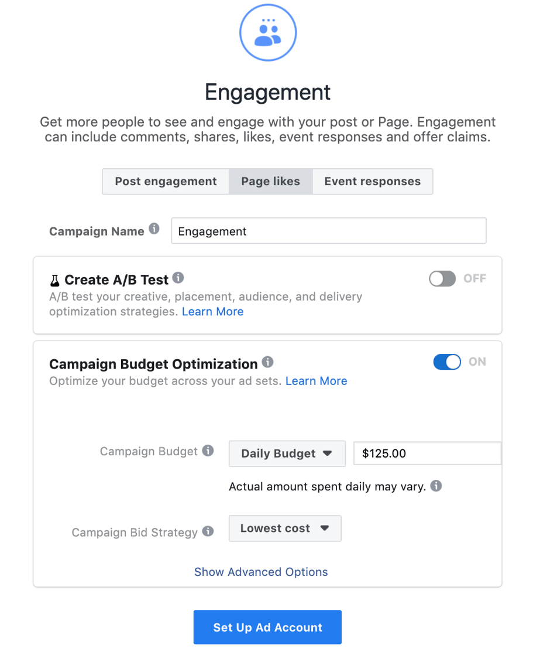Disable Campaign Budget Optimization
The width and height of the screenshot is (540, 648).
click(x=447, y=361)
